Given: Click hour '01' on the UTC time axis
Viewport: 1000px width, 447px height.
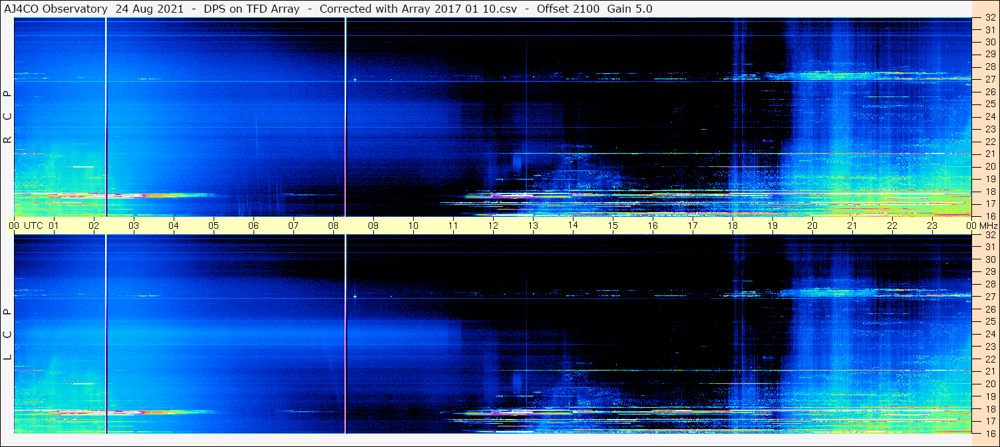Looking at the screenshot, I should coord(54,225).
